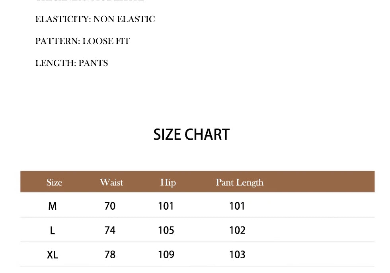Click pant length value 103 for size XL

pyautogui.click(x=237, y=255)
